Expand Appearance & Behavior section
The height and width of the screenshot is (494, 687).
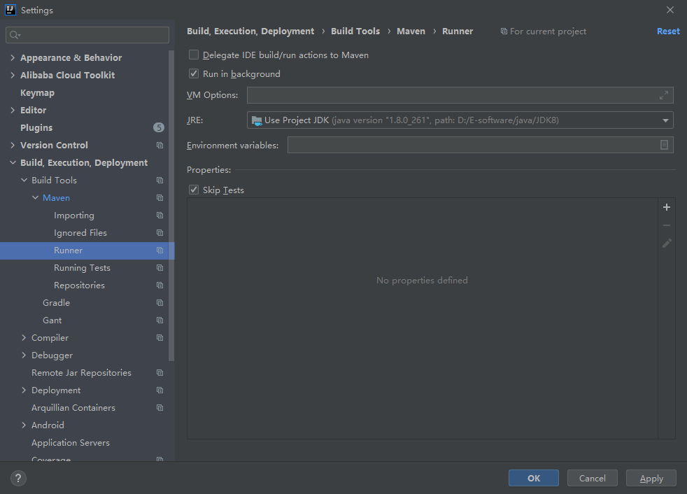coord(13,57)
